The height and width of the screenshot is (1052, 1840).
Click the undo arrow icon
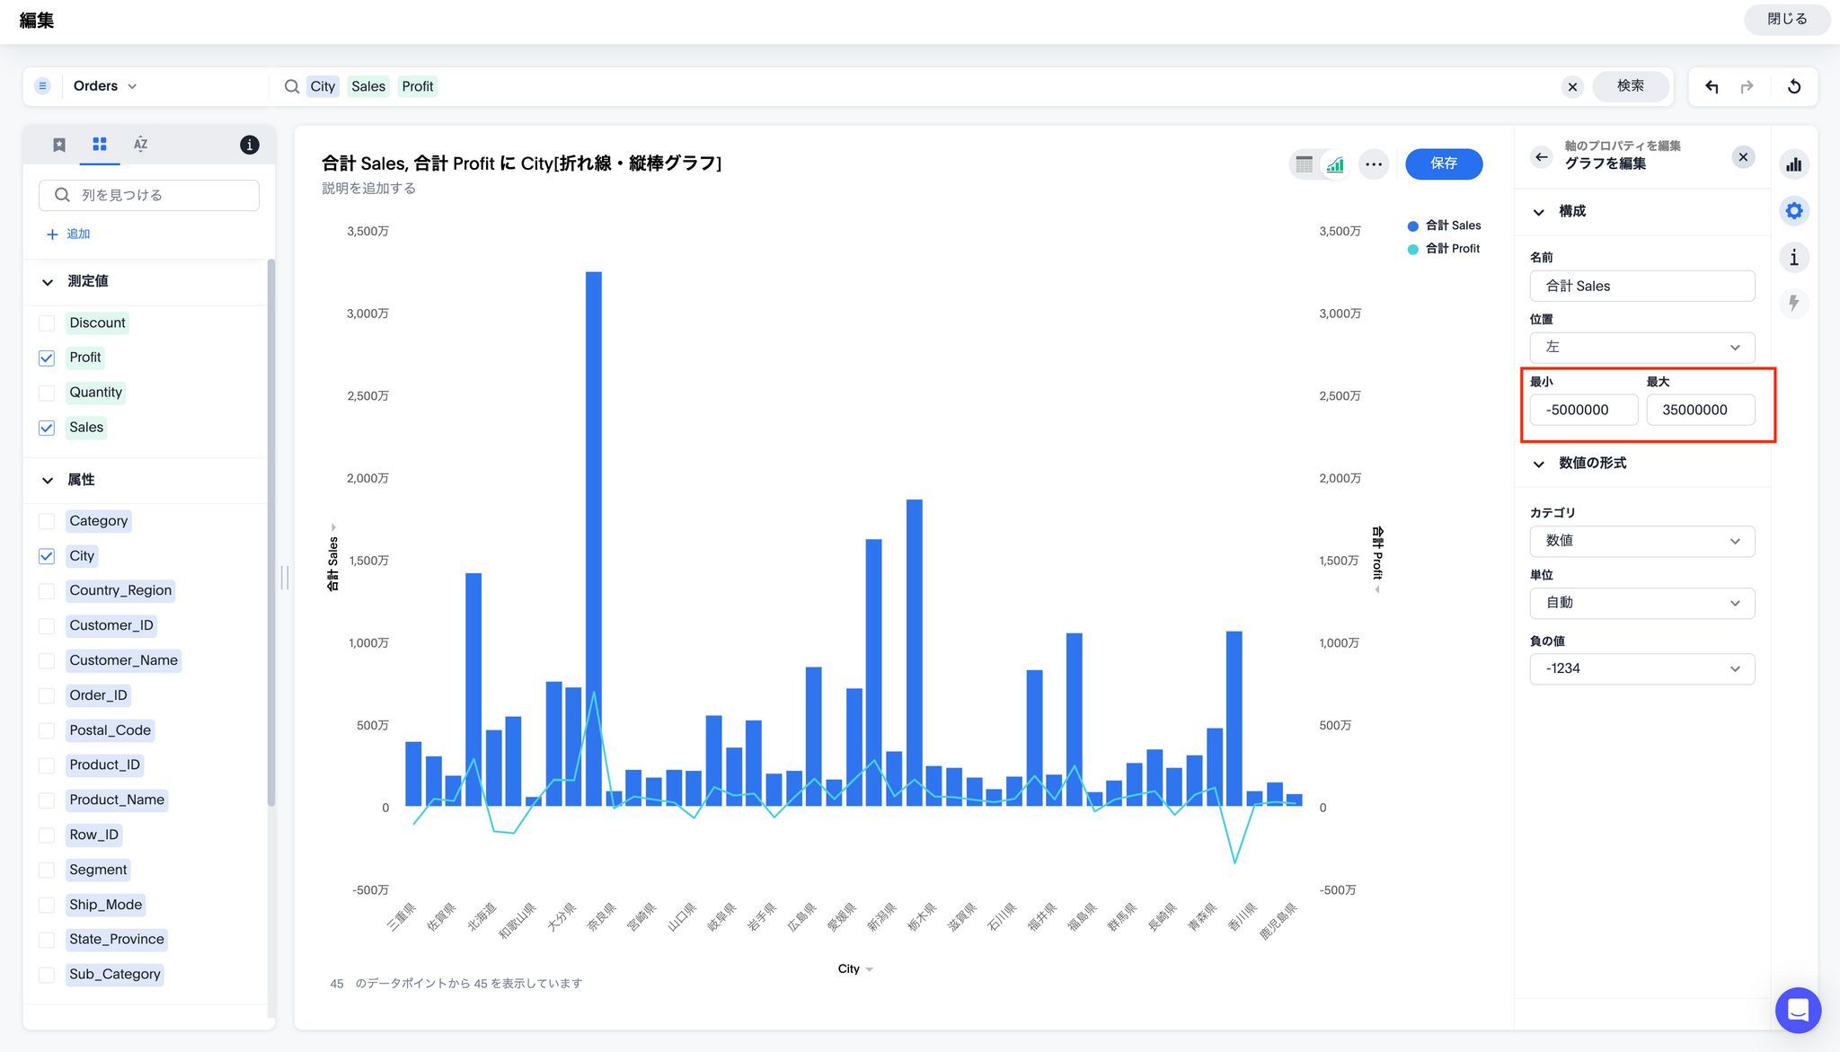pyautogui.click(x=1712, y=86)
